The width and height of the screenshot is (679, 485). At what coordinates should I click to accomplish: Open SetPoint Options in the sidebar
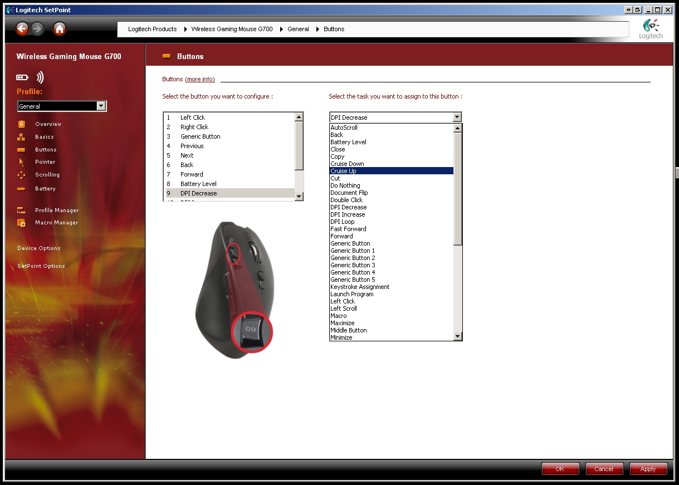[x=41, y=266]
